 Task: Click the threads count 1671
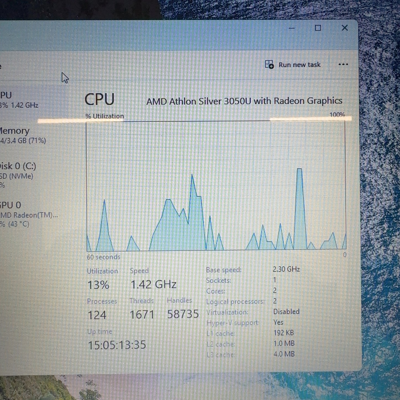[142, 314]
